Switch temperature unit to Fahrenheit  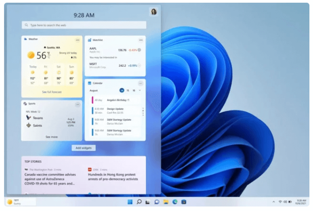(48, 53)
